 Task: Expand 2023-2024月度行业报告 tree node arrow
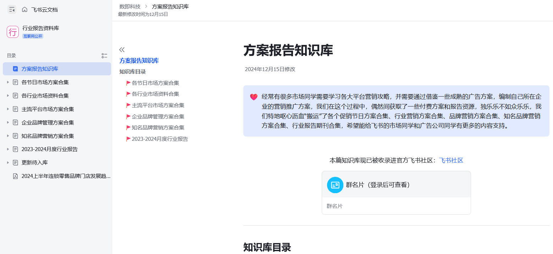point(8,149)
